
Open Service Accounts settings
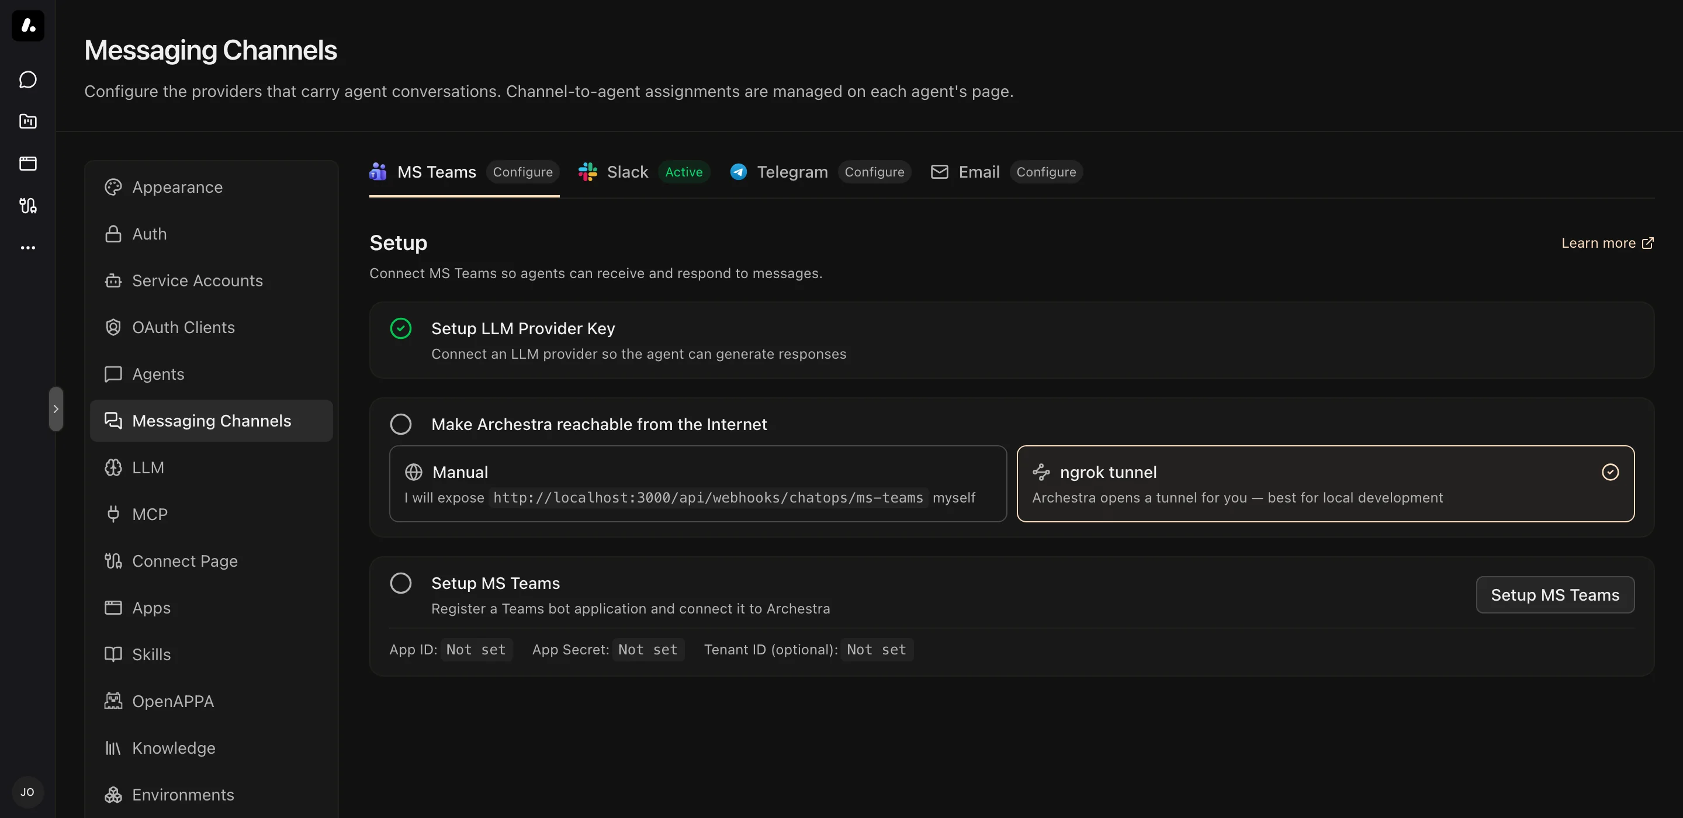click(x=211, y=281)
